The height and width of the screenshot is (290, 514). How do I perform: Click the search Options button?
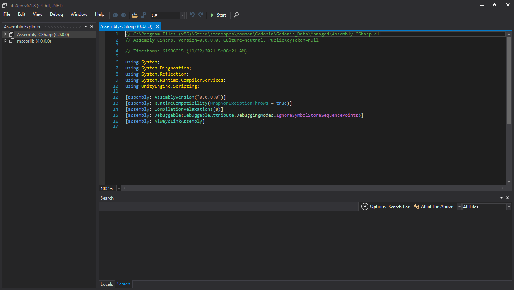point(373,207)
